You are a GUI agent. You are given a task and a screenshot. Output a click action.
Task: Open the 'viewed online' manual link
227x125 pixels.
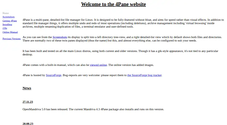tap(98, 65)
